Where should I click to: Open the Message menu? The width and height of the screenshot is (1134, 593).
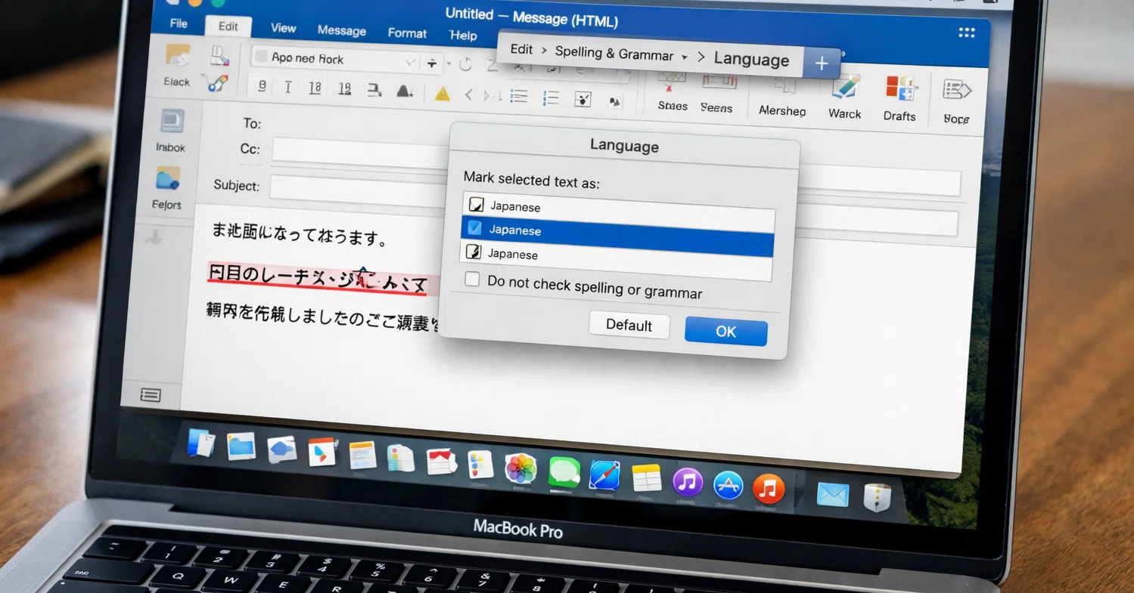coord(341,31)
